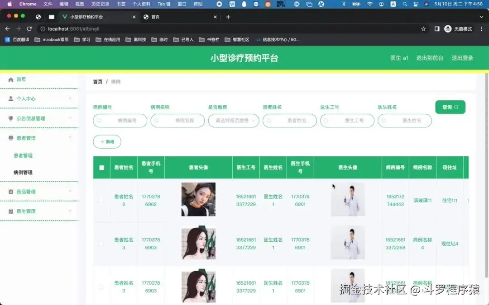Image resolution: width=489 pixels, height=305 pixels.
Task: Open doctor photo in 患者姓名2 row
Action: point(348,199)
